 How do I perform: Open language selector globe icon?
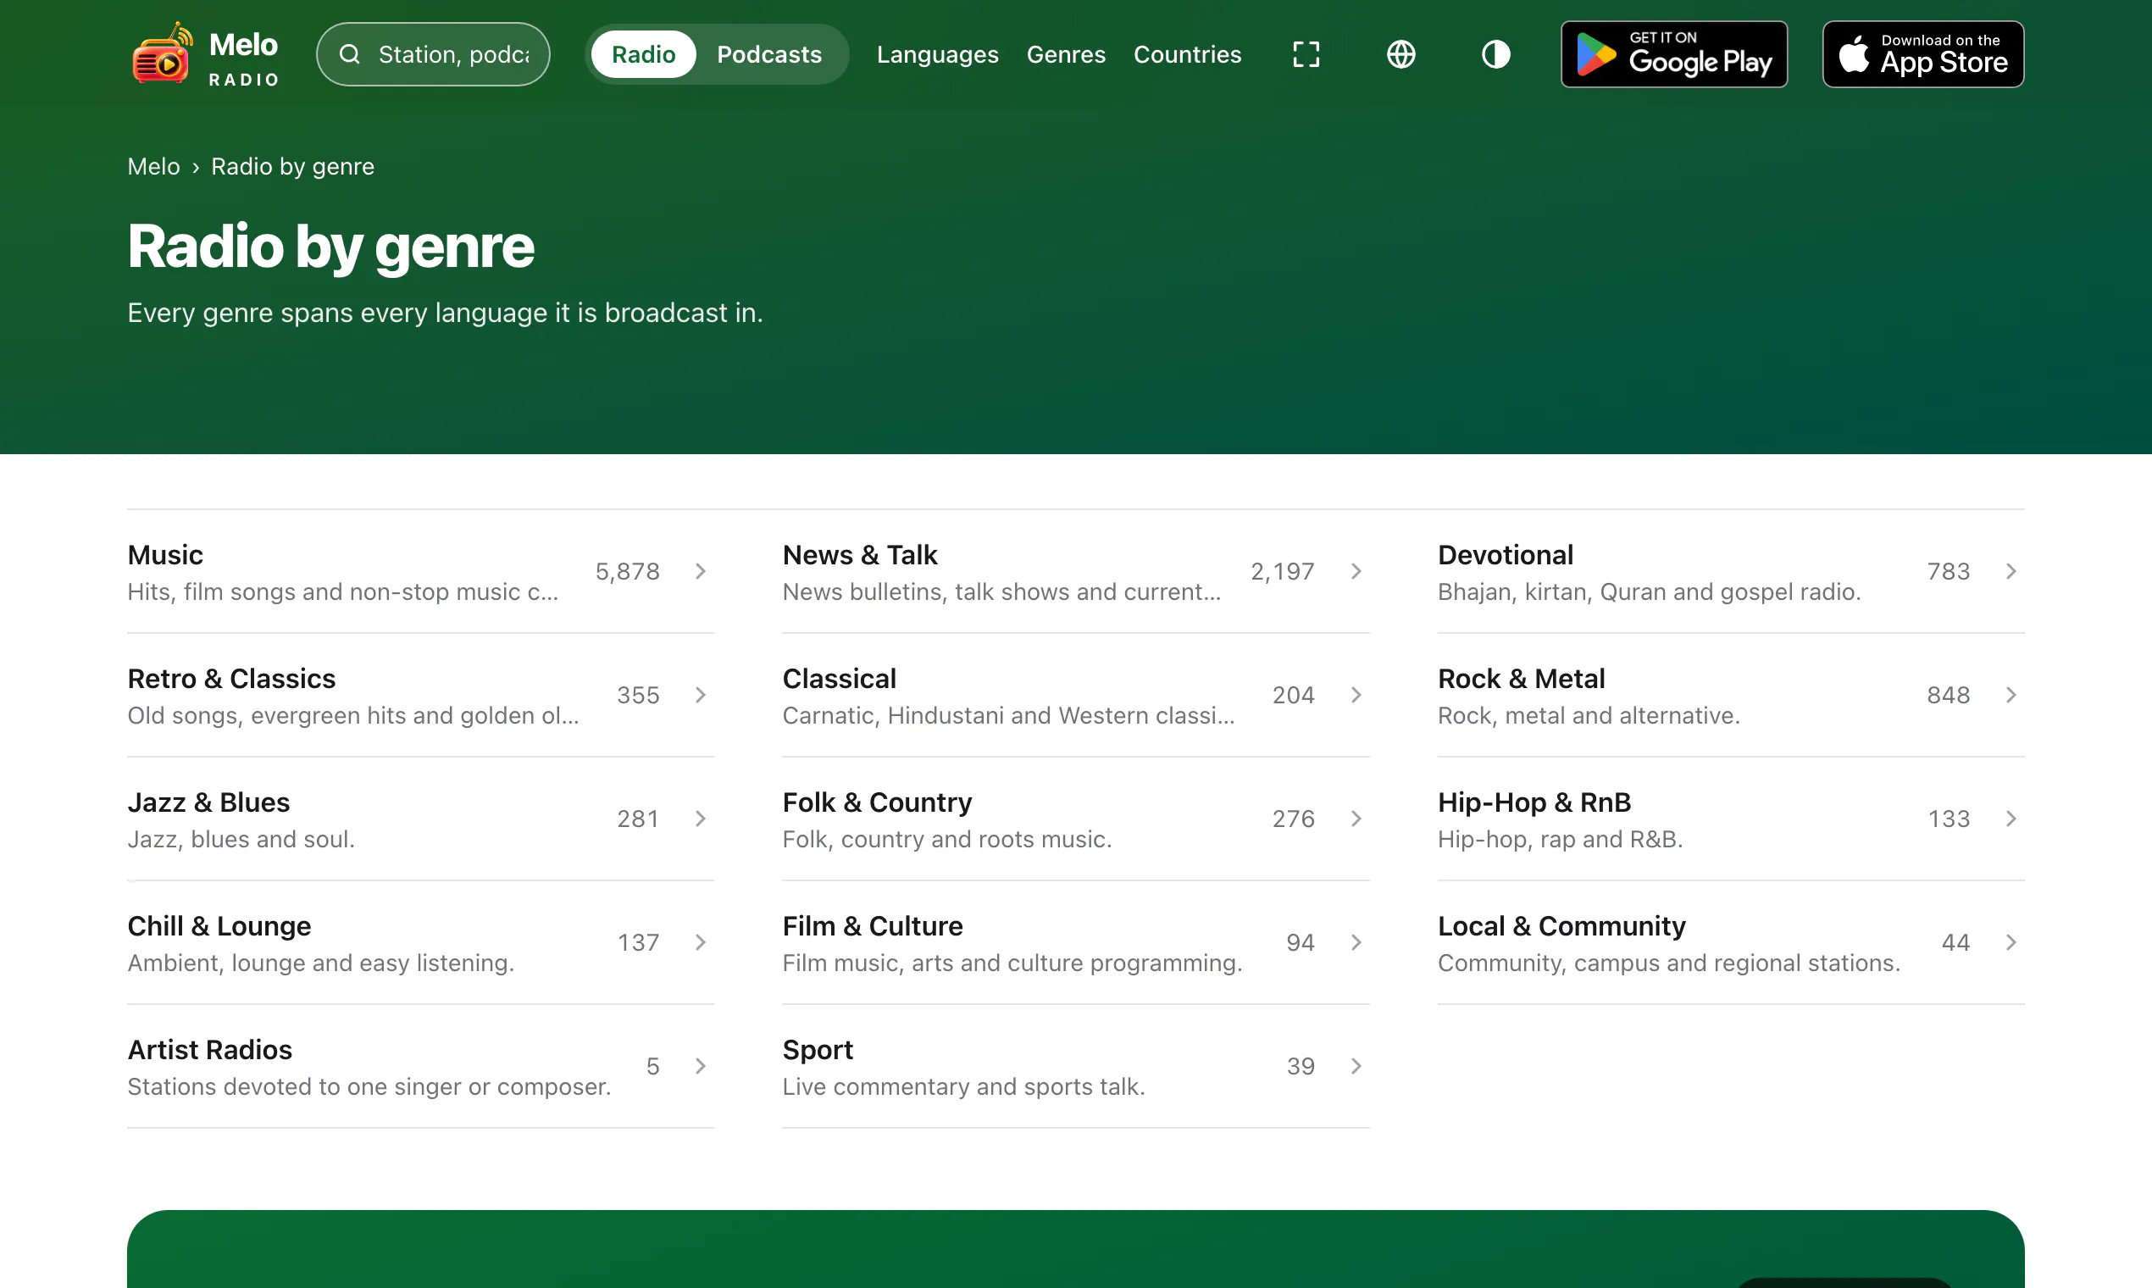1400,55
